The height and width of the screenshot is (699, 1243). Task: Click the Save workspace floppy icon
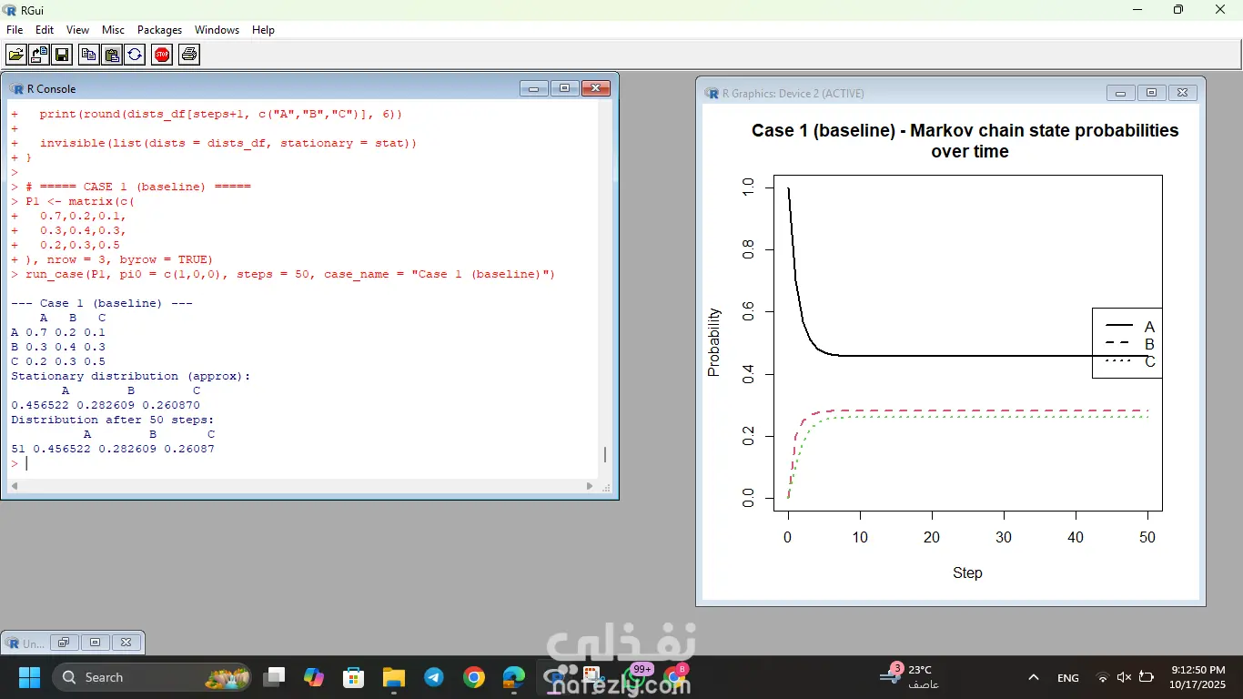62,55
